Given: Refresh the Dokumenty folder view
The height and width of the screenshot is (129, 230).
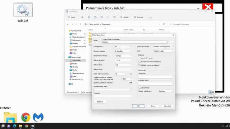Looking at the screenshot, I should click(x=164, y=24).
